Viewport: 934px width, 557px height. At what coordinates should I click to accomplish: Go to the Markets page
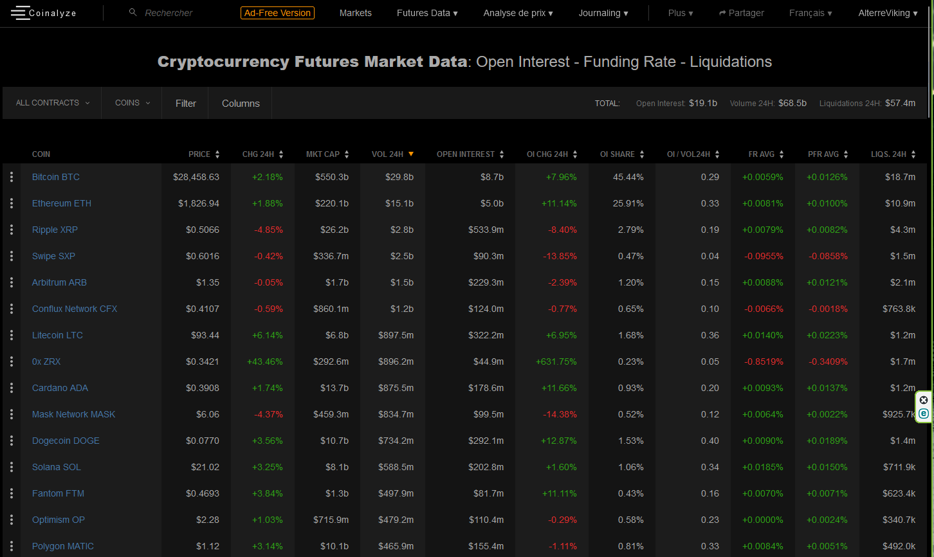pyautogui.click(x=356, y=13)
